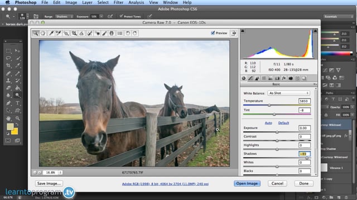The width and height of the screenshot is (357, 200).
Task: Click the Tint value field
Action: pos(305,110)
